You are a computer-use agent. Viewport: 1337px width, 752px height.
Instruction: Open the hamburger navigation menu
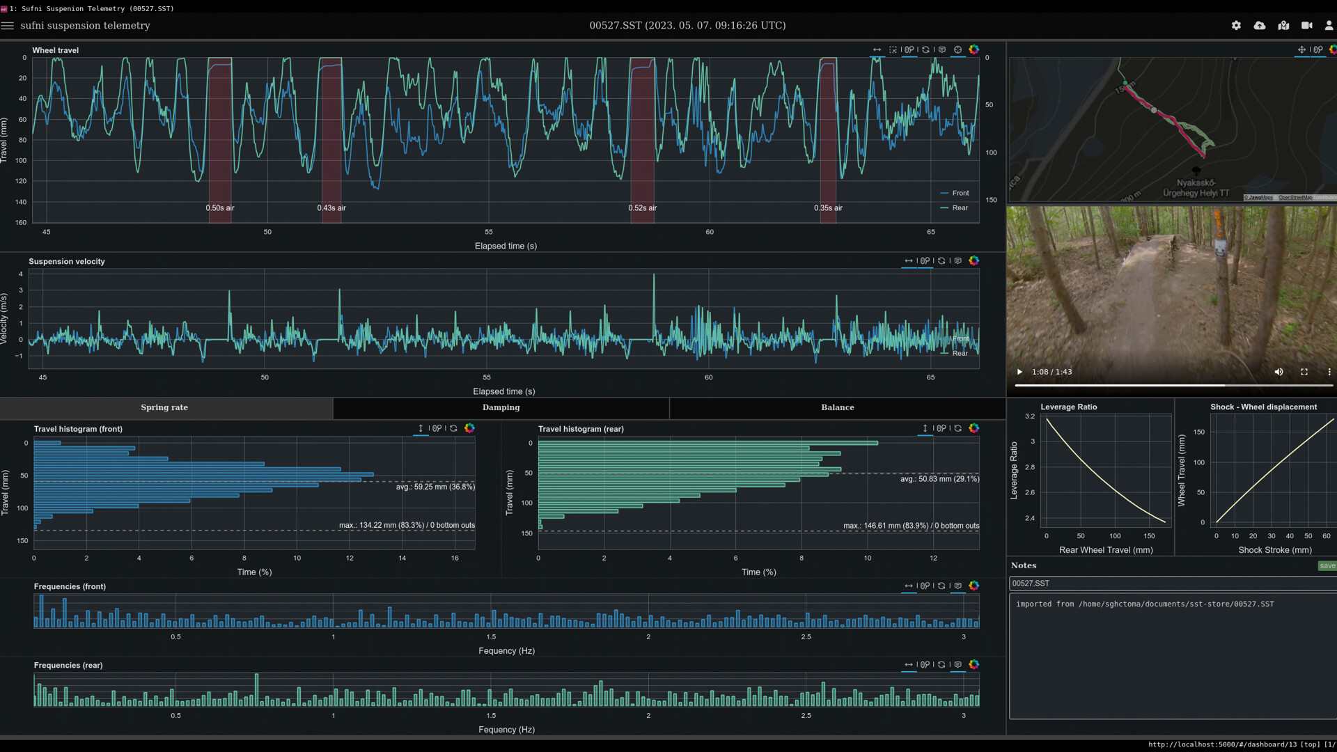(8, 26)
